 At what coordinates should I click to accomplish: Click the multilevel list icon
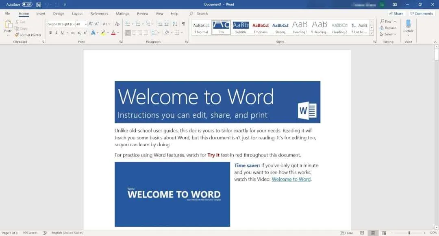[x=148, y=24]
